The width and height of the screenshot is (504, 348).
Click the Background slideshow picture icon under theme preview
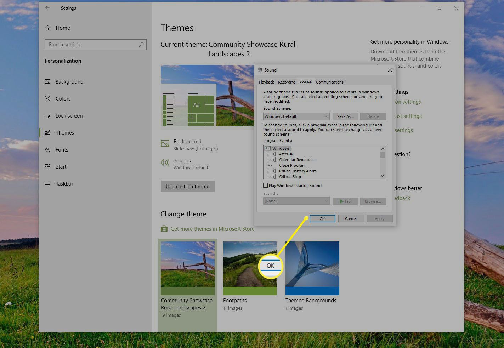pyautogui.click(x=165, y=143)
